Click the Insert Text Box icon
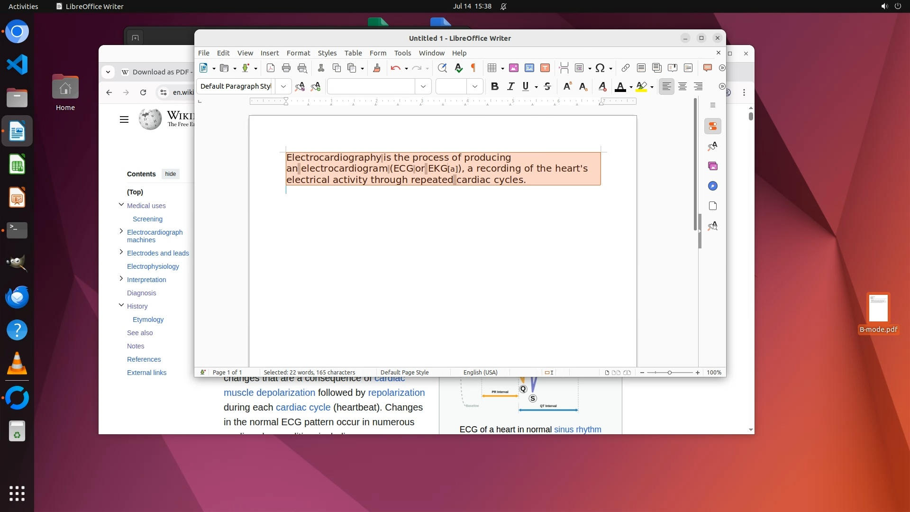Viewport: 910px width, 512px height. tap(545, 68)
